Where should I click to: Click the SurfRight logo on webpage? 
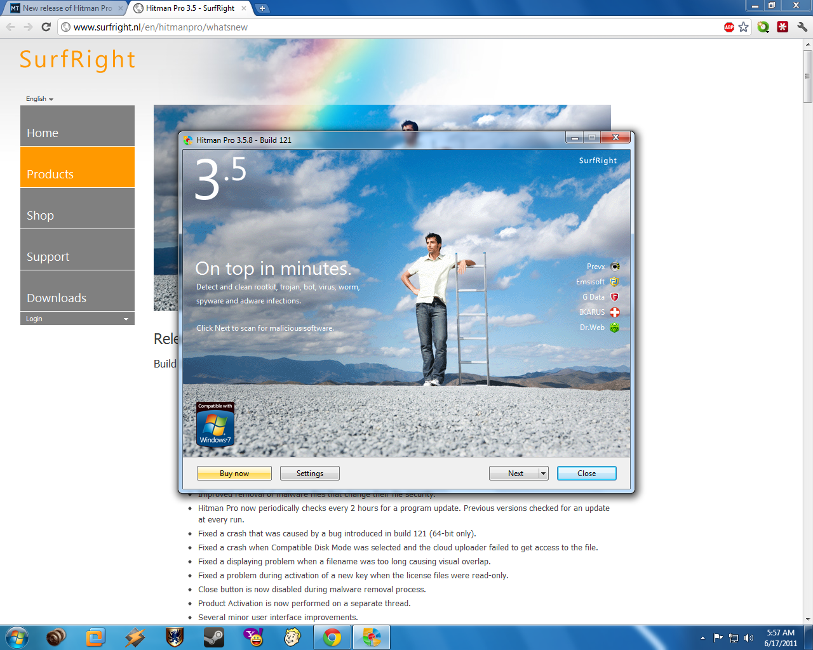pos(77,60)
